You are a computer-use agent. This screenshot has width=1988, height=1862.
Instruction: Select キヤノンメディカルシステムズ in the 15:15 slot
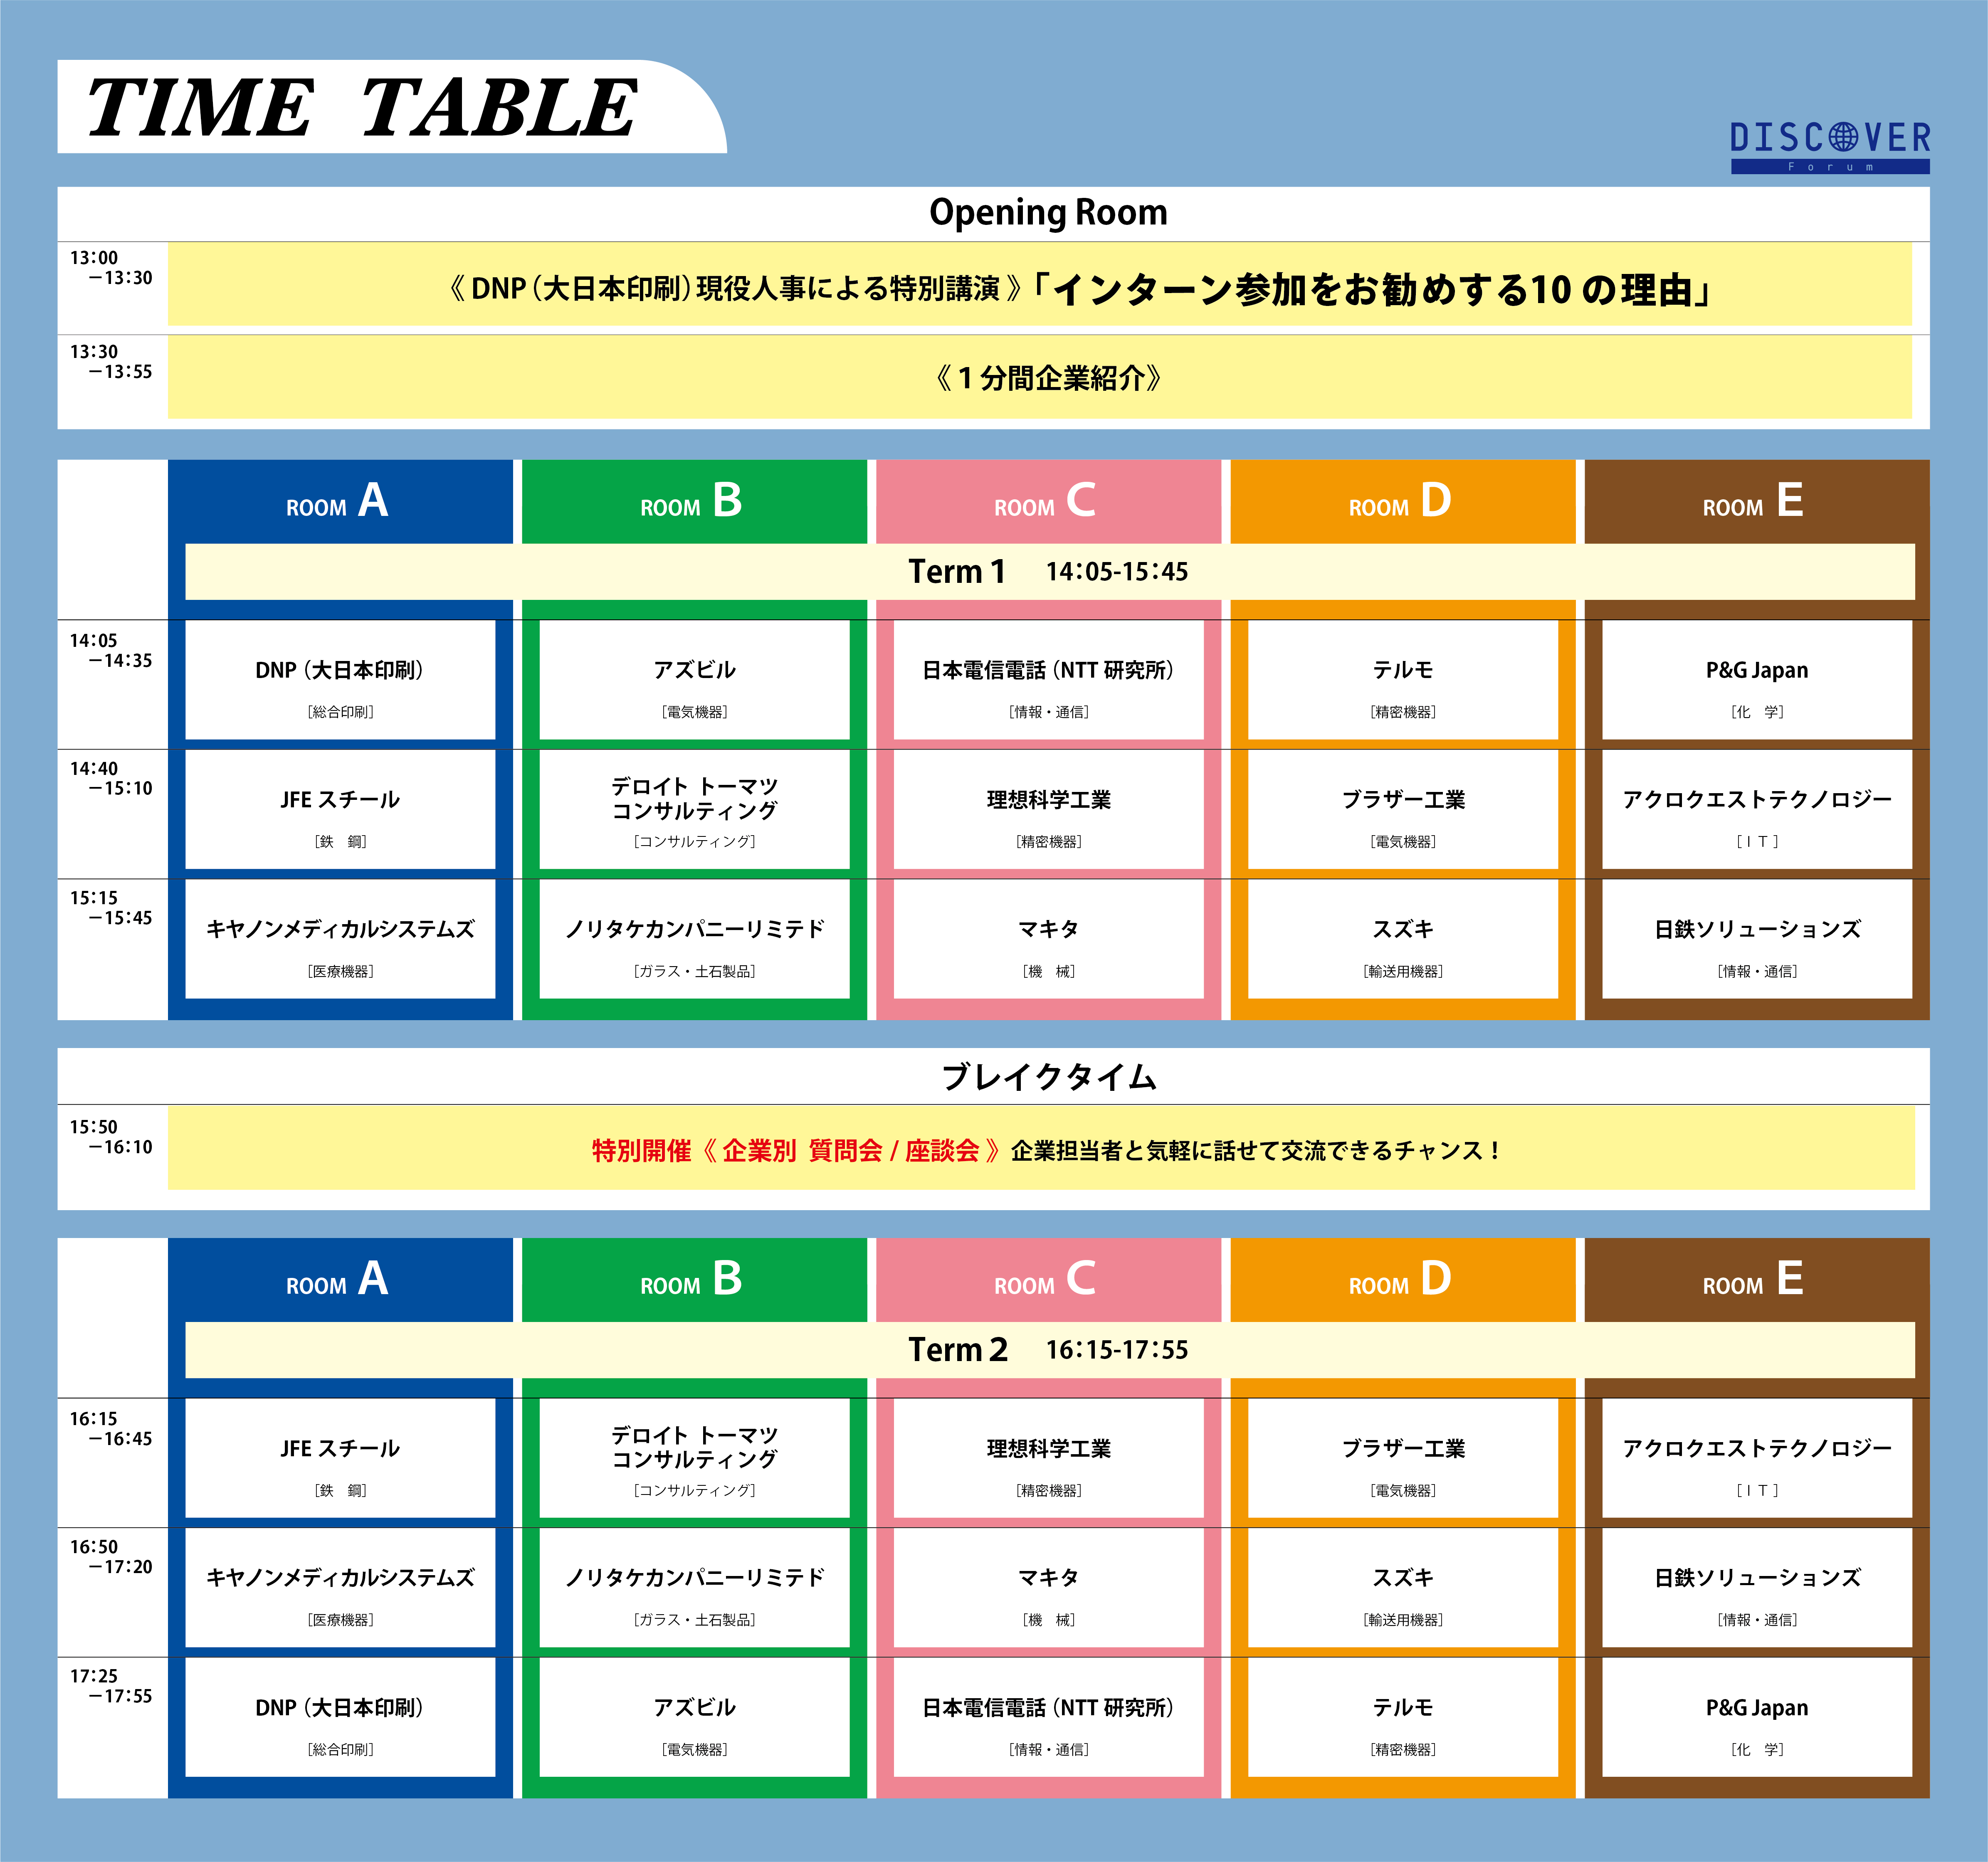tap(340, 939)
